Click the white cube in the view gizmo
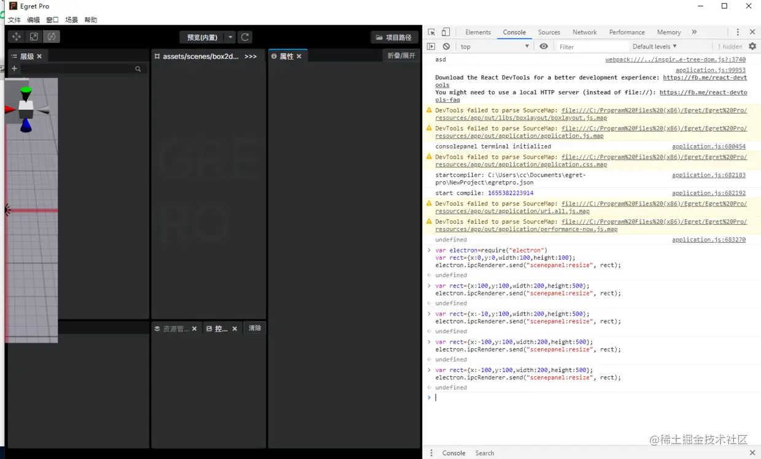This screenshot has width=761, height=459. [x=26, y=110]
